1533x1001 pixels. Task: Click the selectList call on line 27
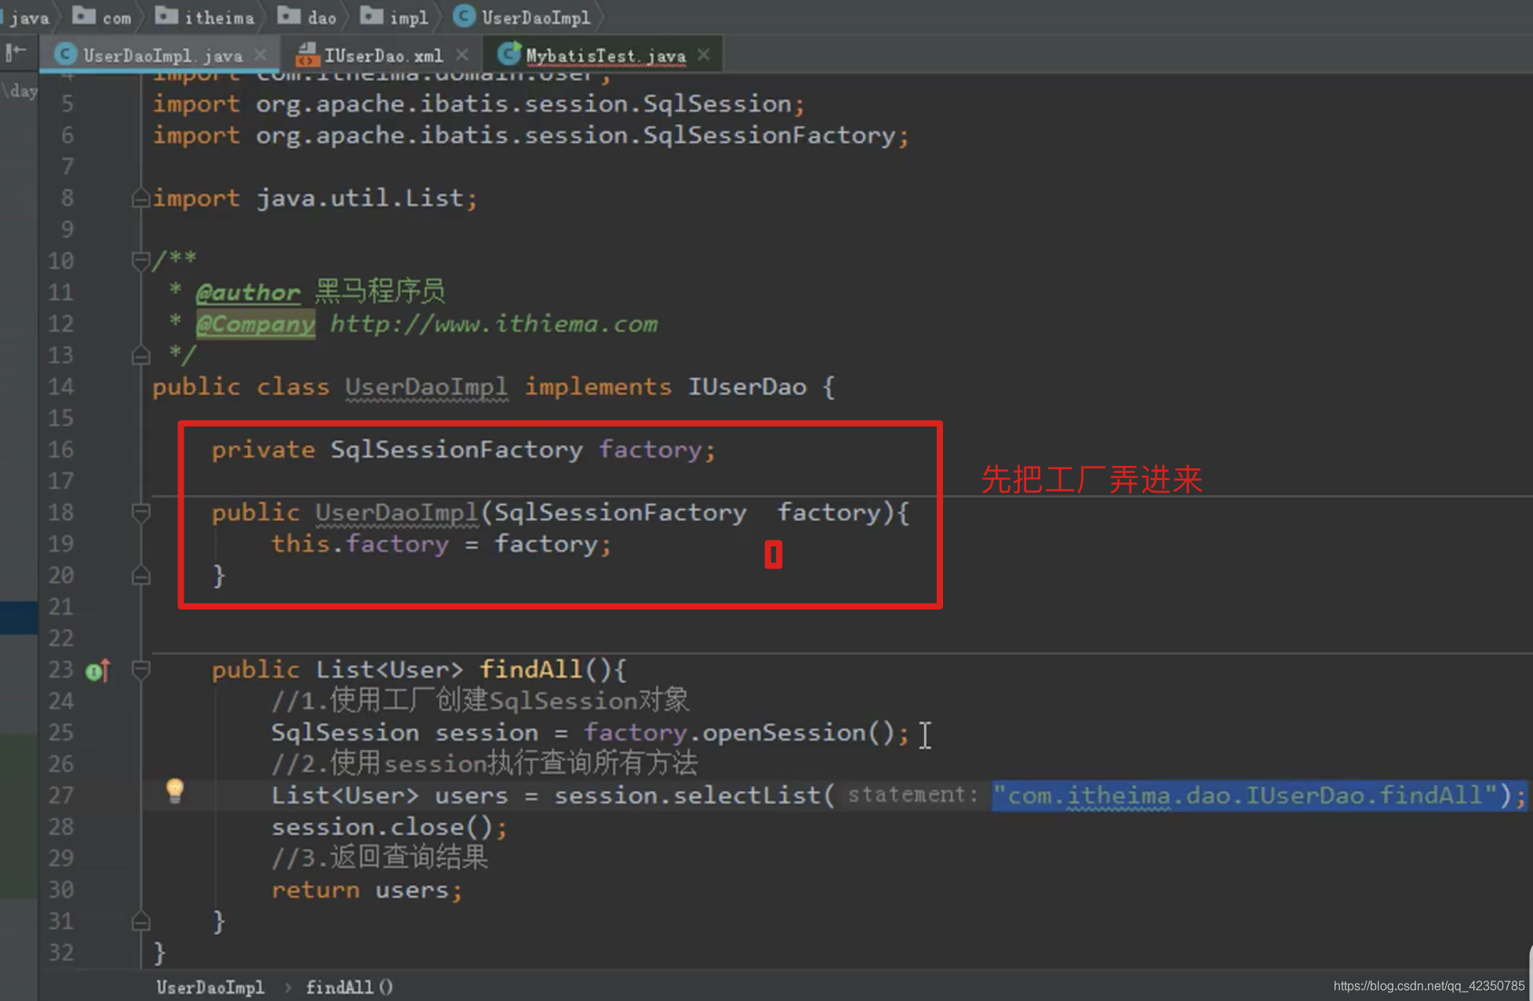pyautogui.click(x=748, y=795)
